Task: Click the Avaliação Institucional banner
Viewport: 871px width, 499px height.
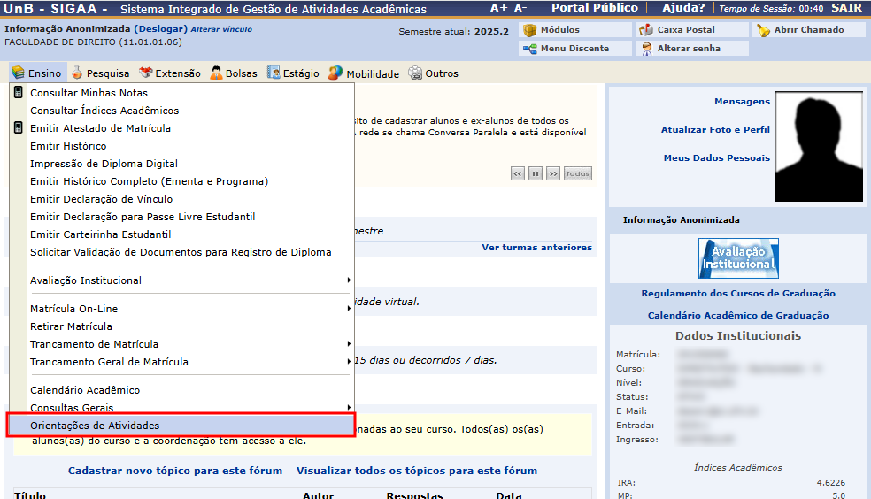Action: coord(738,258)
